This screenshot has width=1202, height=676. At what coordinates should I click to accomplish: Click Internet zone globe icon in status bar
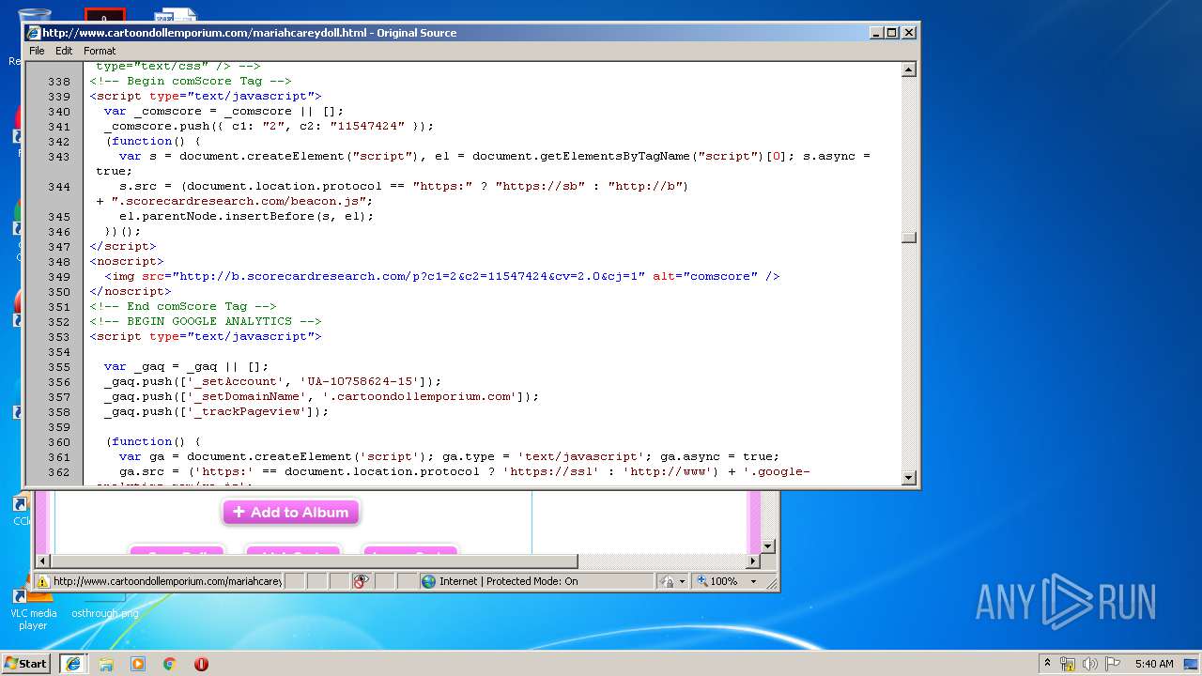tap(430, 581)
